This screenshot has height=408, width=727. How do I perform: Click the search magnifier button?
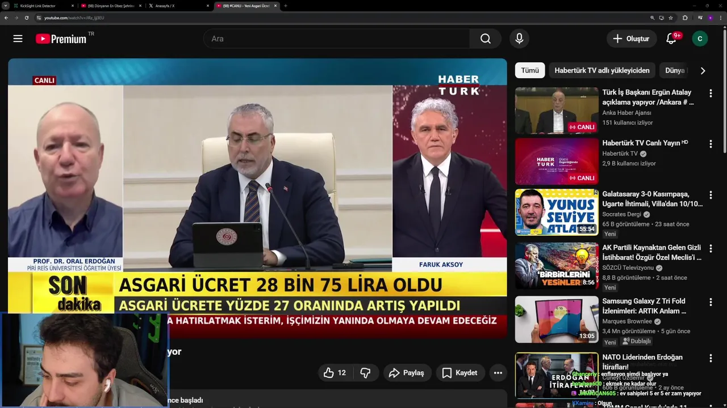[x=485, y=39]
